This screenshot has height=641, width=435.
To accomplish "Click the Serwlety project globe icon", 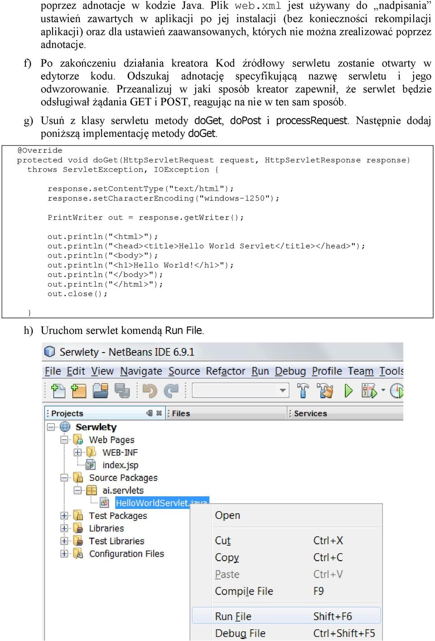I will coord(65,426).
